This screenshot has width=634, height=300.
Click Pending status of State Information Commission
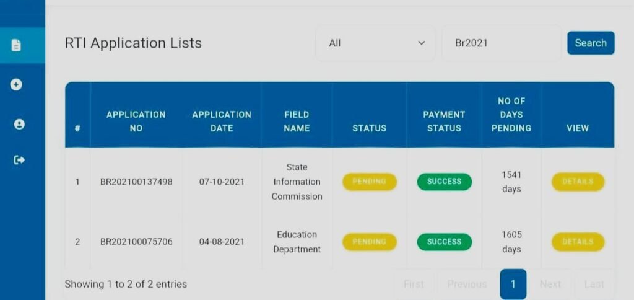[370, 182]
